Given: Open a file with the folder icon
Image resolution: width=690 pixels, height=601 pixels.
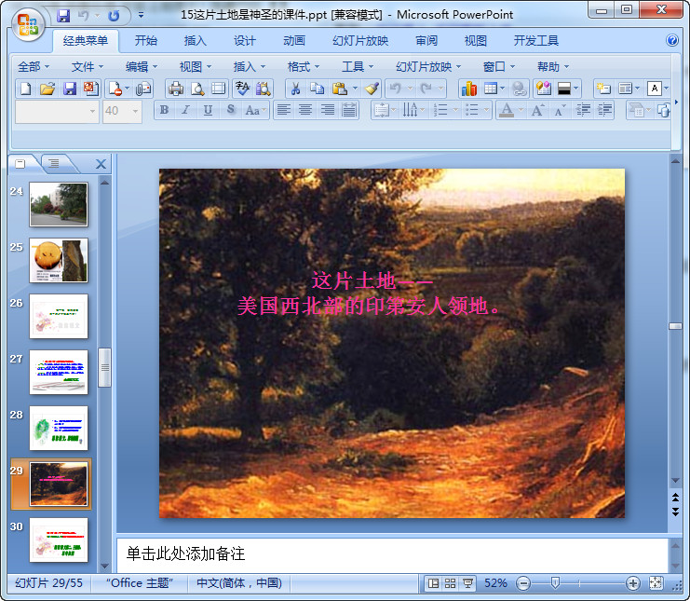Looking at the screenshot, I should [47, 89].
